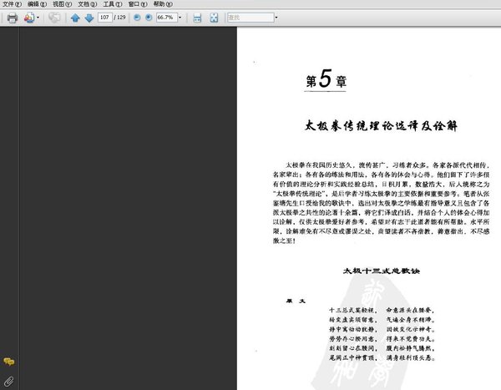Click the scrolling fit-width page icon

tap(197, 18)
